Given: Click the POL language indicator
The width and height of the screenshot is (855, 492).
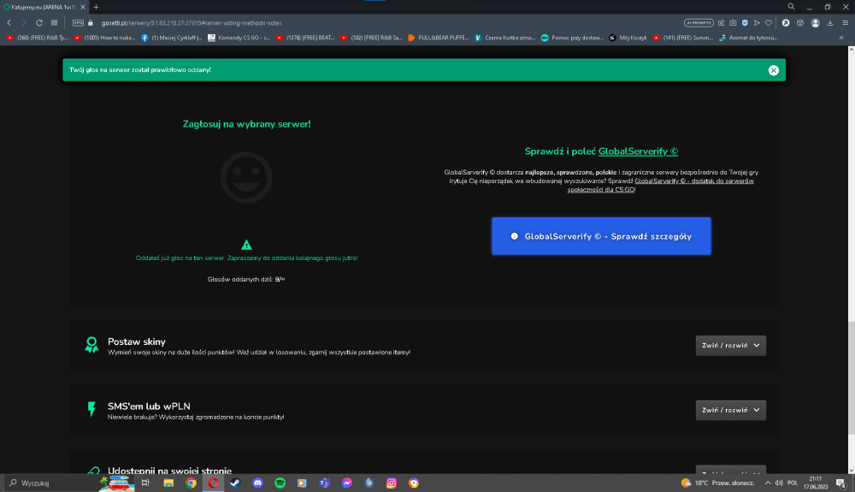Looking at the screenshot, I should pos(793,483).
